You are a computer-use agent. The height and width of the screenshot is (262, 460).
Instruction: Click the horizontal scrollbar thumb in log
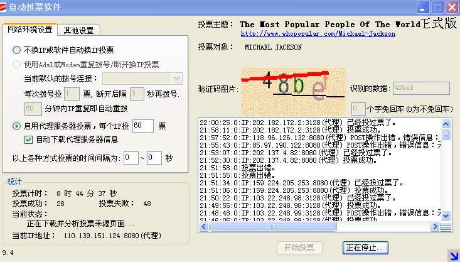(x=273, y=226)
